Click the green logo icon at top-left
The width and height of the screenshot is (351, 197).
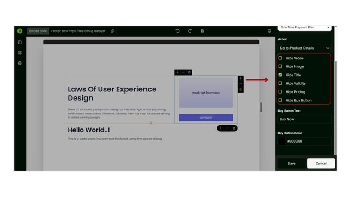click(x=20, y=31)
